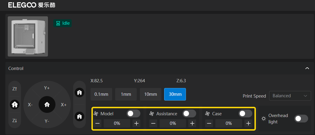This screenshot has width=315, height=135.
Task: Increase Case fan speed with plus
Action: 248,123
